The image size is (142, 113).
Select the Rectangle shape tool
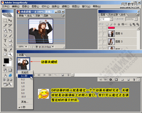[10, 41]
